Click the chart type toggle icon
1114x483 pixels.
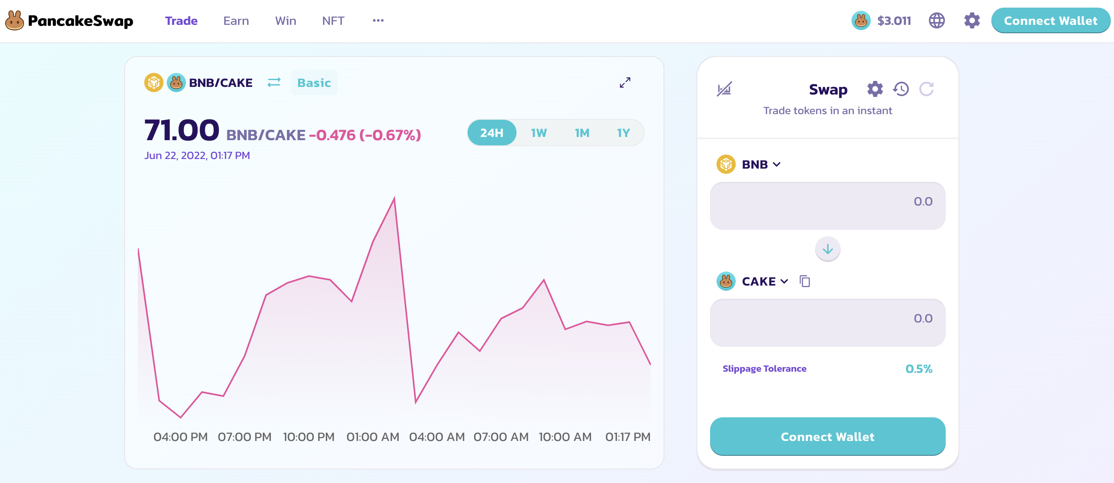(x=724, y=88)
